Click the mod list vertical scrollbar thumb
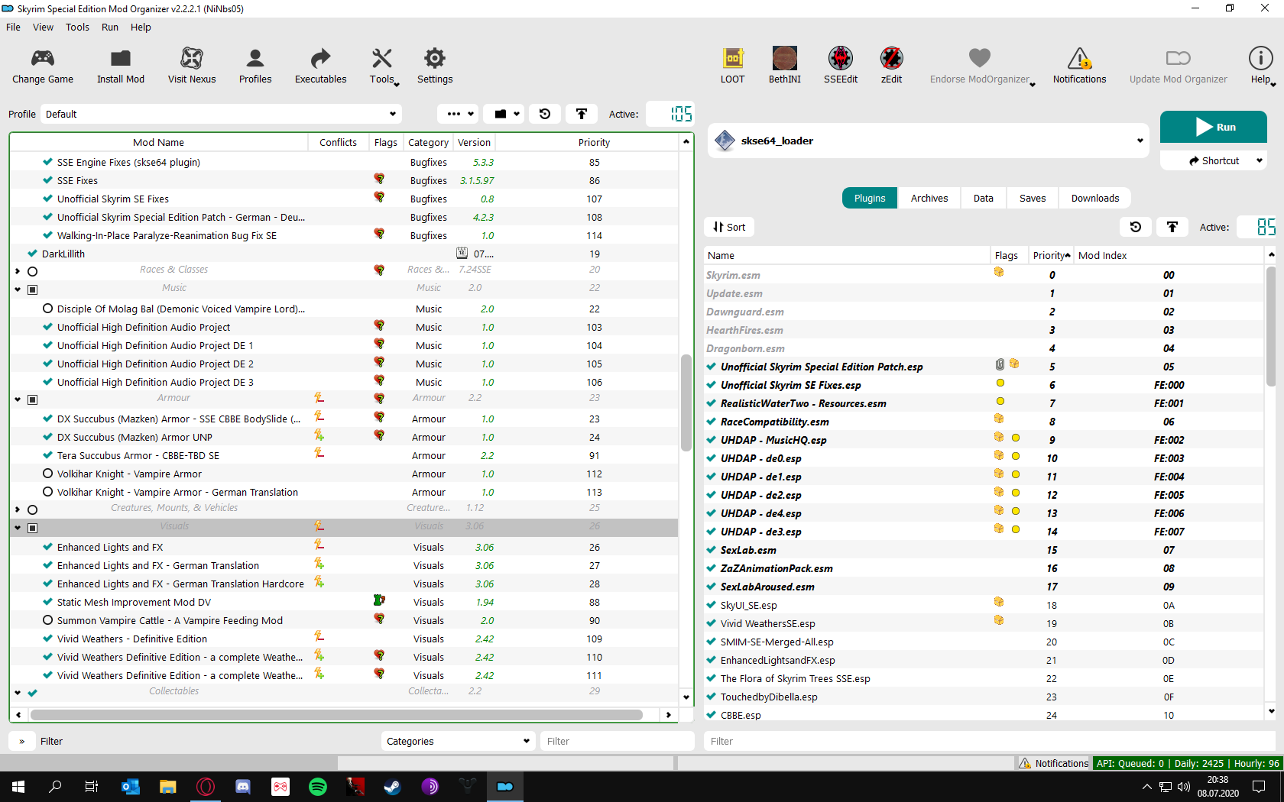This screenshot has height=802, width=1284. click(686, 403)
